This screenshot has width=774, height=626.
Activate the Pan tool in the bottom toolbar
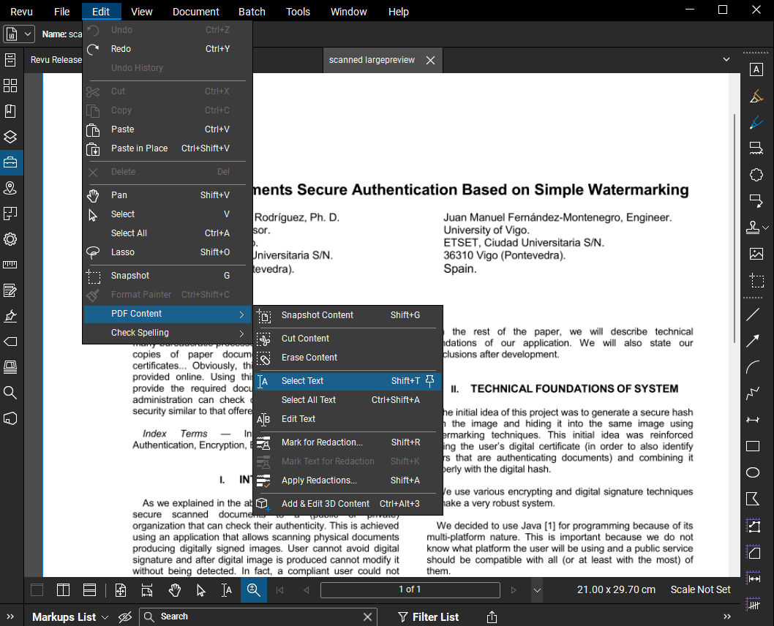(175, 589)
